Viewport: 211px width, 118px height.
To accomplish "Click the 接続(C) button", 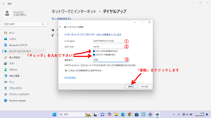I will (131, 87).
